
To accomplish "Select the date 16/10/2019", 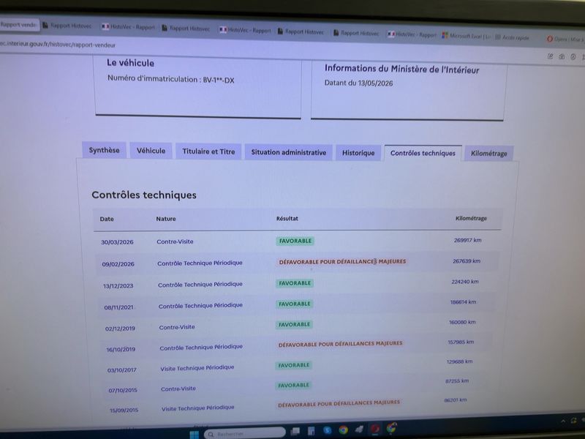I will coord(121,350).
